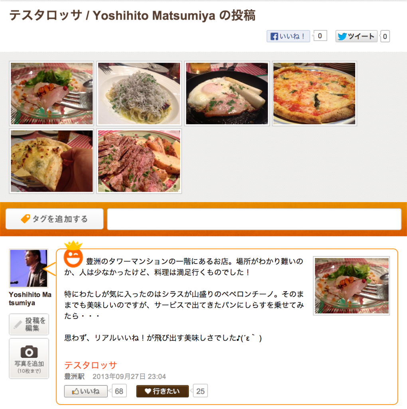Open the whitebait pasta photo thumbnail

(139, 93)
